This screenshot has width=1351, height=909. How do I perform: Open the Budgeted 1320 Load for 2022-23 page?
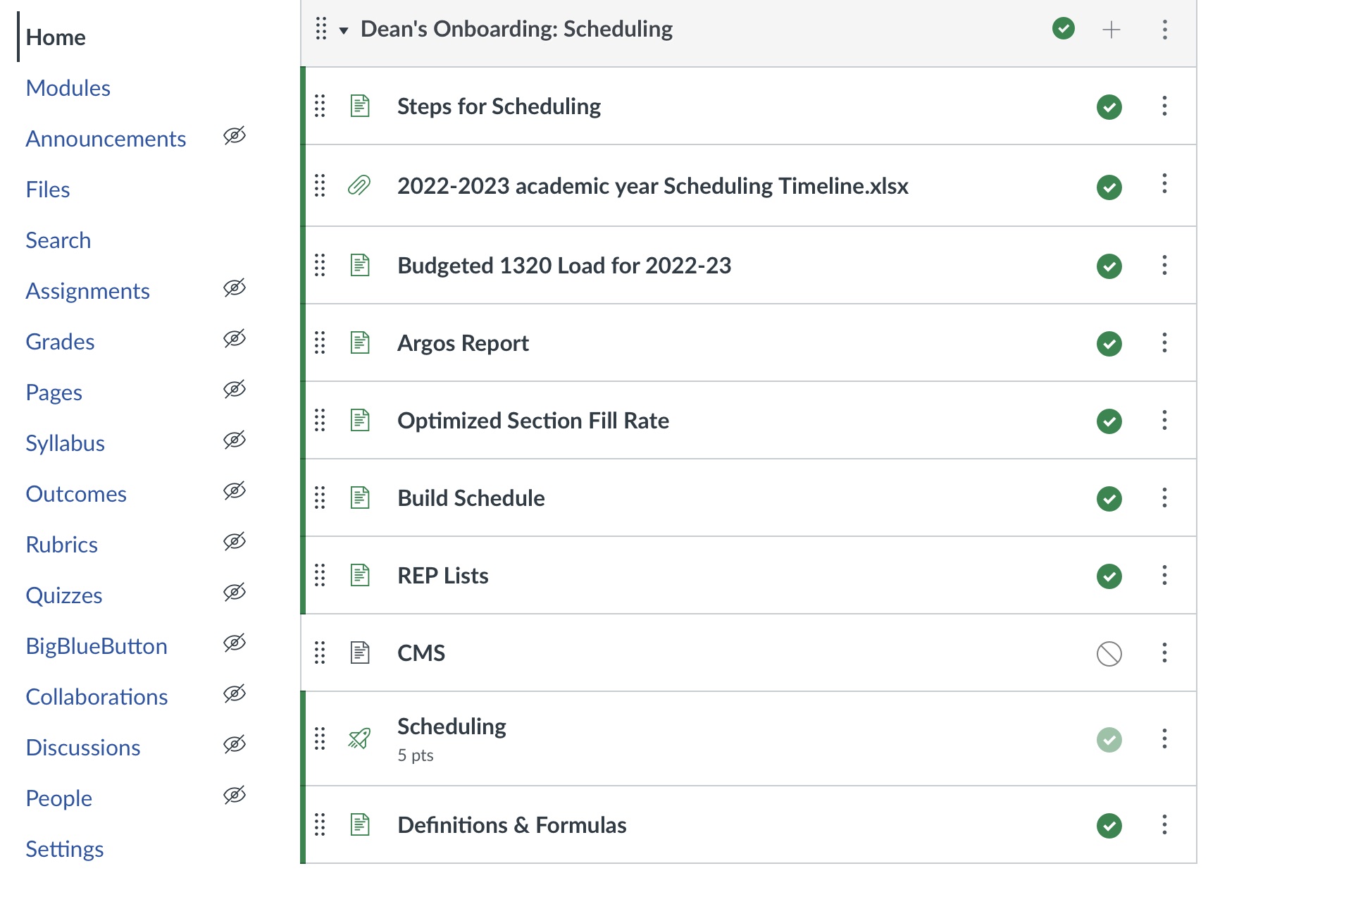(564, 266)
